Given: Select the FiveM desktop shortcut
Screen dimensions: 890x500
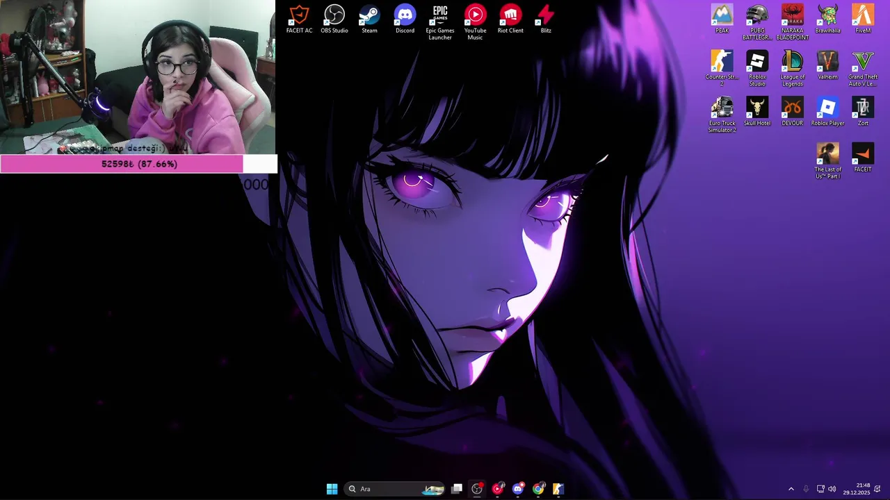Looking at the screenshot, I should [x=863, y=19].
